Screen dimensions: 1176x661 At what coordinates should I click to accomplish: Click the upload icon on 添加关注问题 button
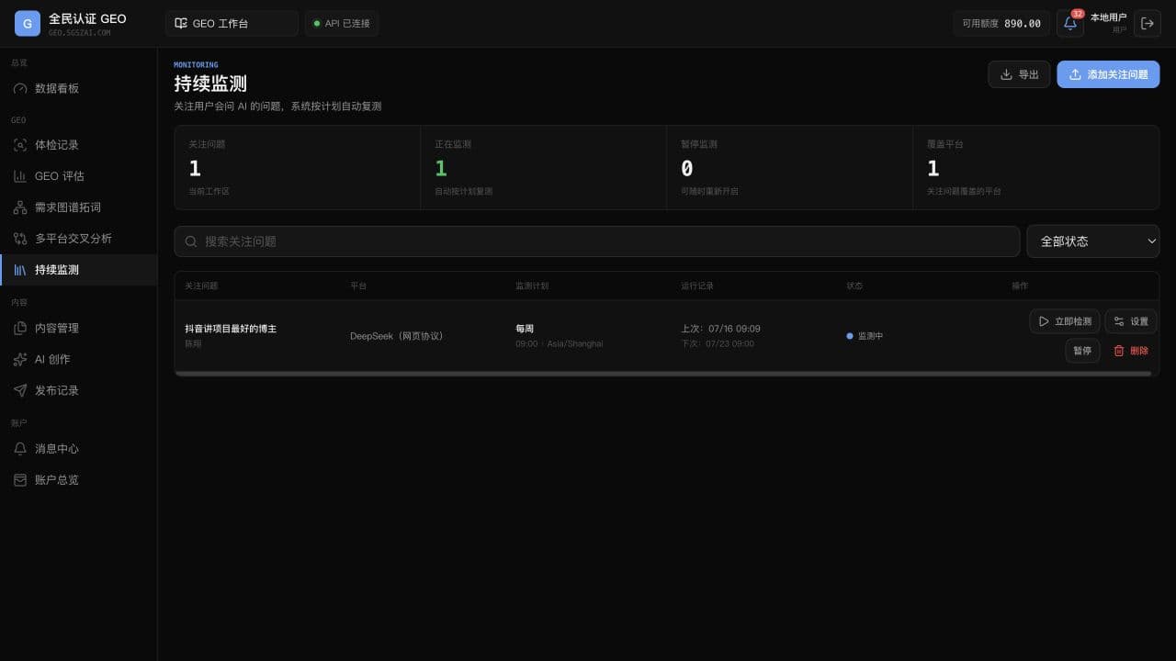(x=1075, y=74)
